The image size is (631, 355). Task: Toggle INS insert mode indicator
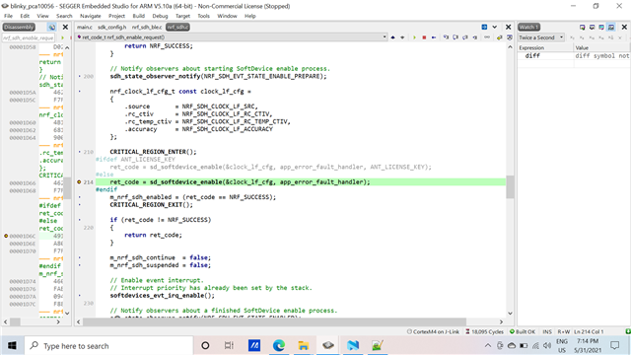click(547, 331)
